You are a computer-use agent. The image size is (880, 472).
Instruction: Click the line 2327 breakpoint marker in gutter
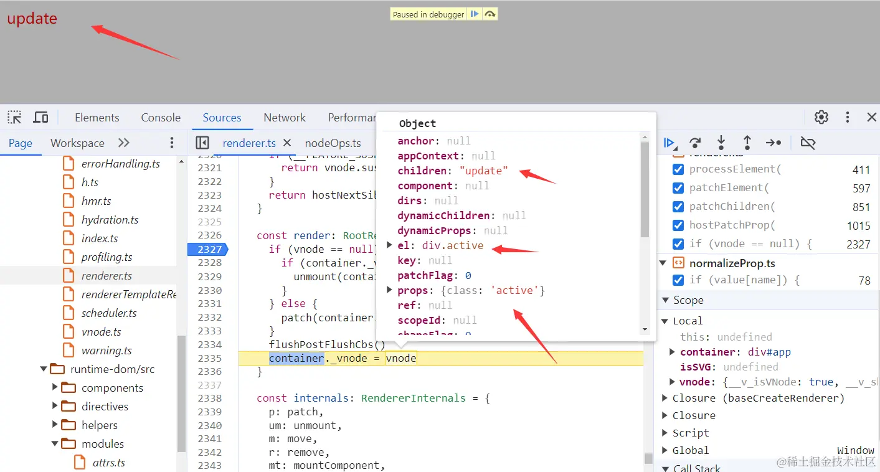(x=208, y=249)
